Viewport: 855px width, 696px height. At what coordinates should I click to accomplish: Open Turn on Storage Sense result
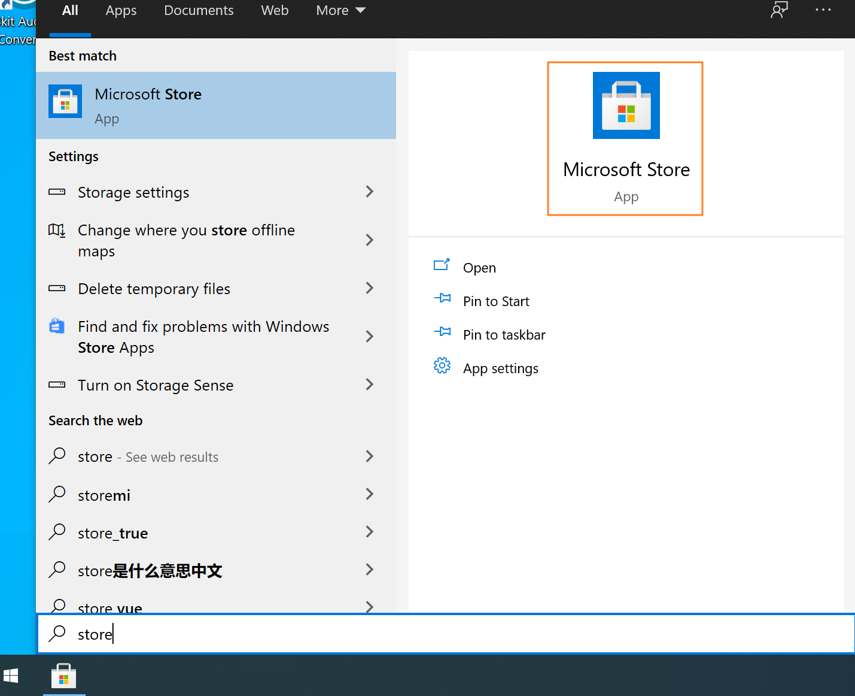click(x=216, y=385)
